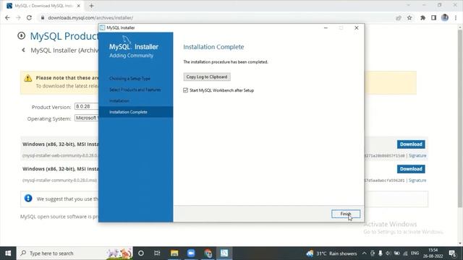Click the taskbar search box
Viewport: 463px width, 260px height.
coord(75,253)
